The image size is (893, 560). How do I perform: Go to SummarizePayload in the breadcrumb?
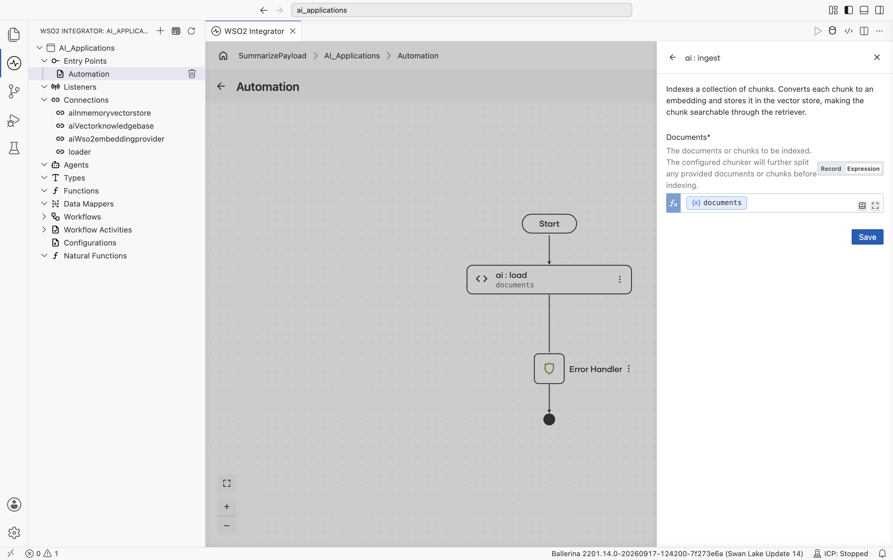coord(272,55)
